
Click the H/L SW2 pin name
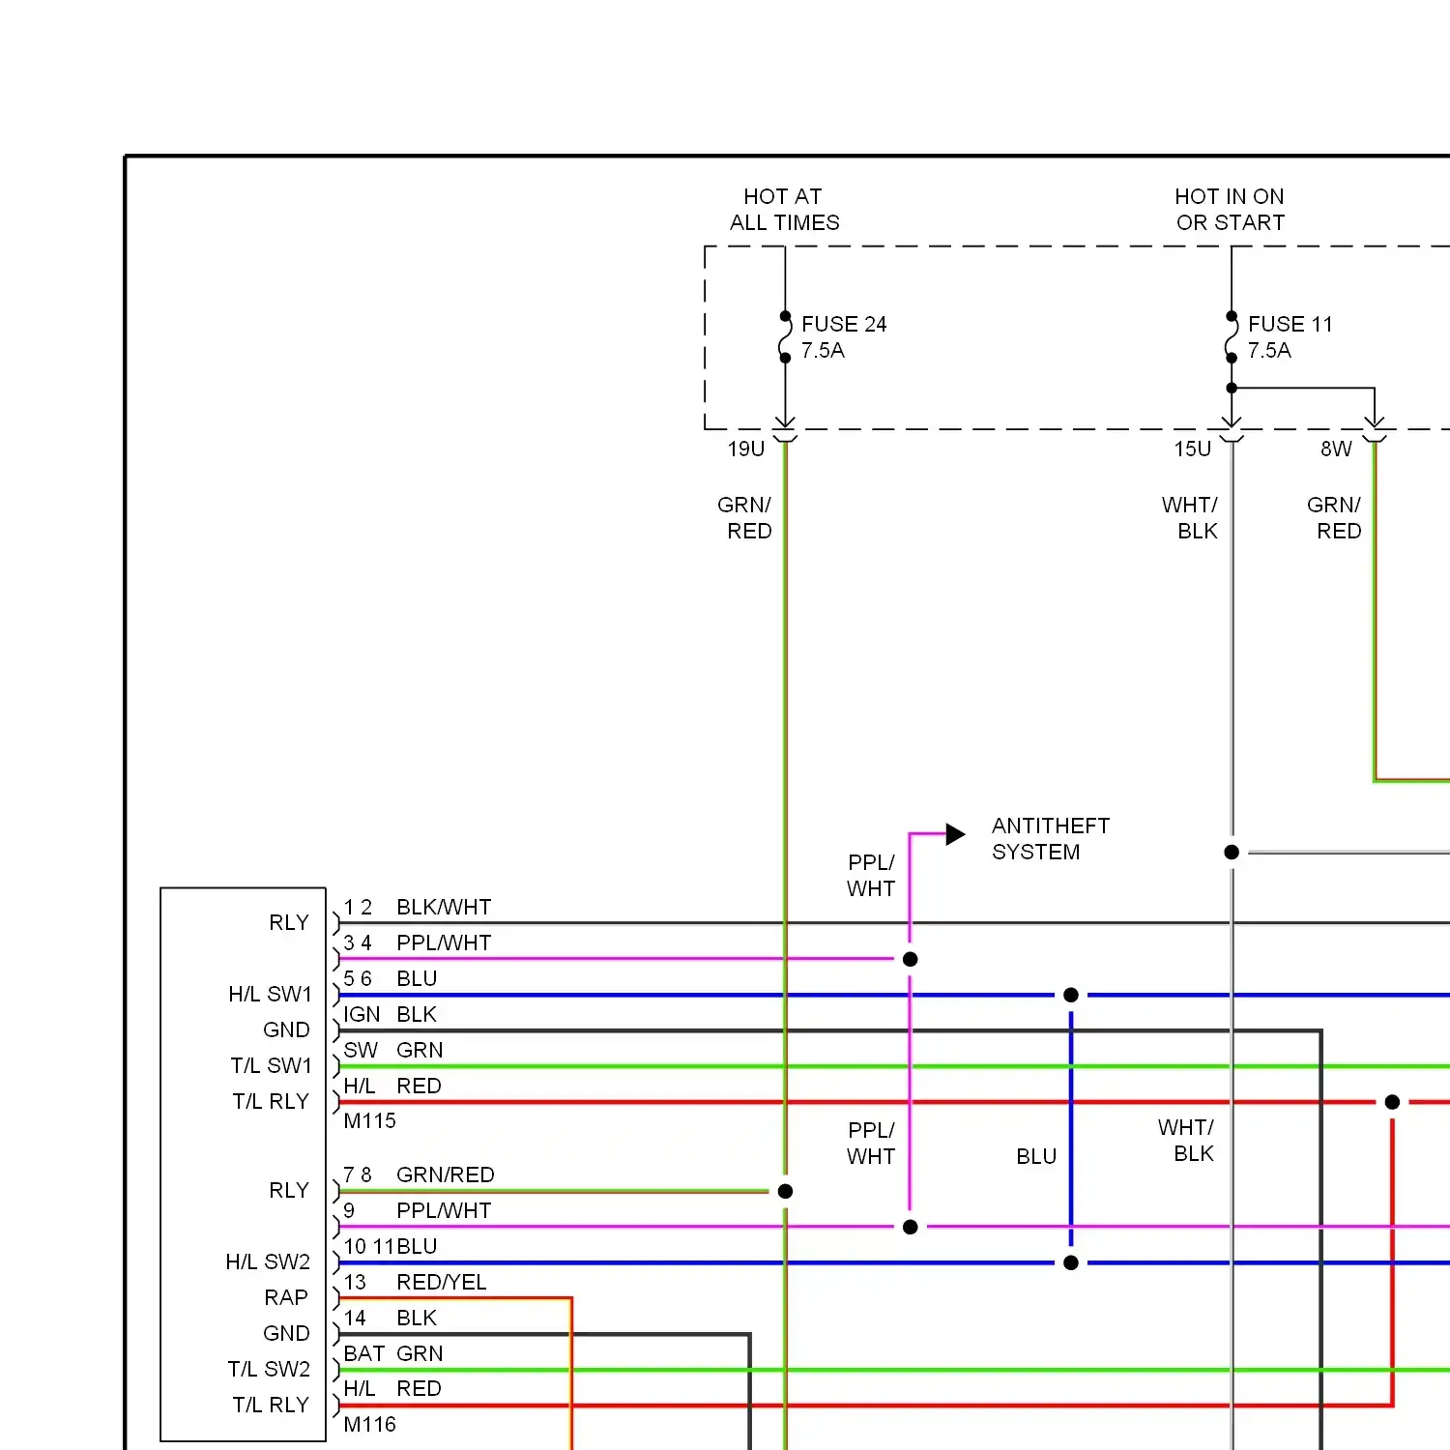pyautogui.click(x=268, y=1262)
